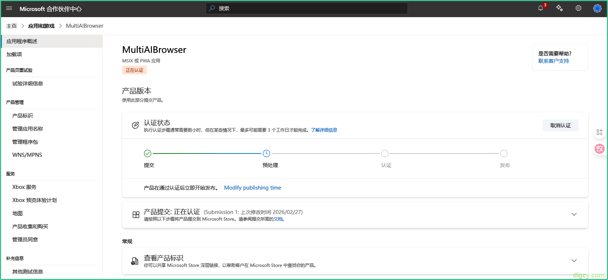Open the notifications bell
This screenshot has height=280, width=608.
coord(541,8)
